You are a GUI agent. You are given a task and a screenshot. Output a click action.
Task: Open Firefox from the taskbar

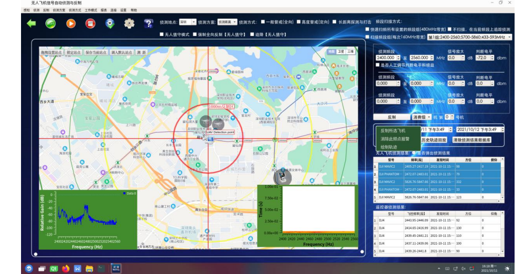coord(66,269)
